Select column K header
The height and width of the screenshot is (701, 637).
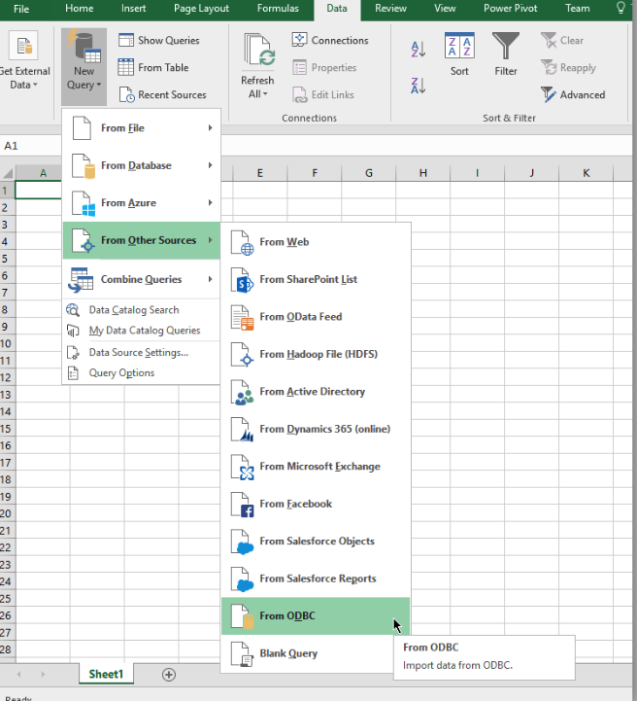[587, 173]
